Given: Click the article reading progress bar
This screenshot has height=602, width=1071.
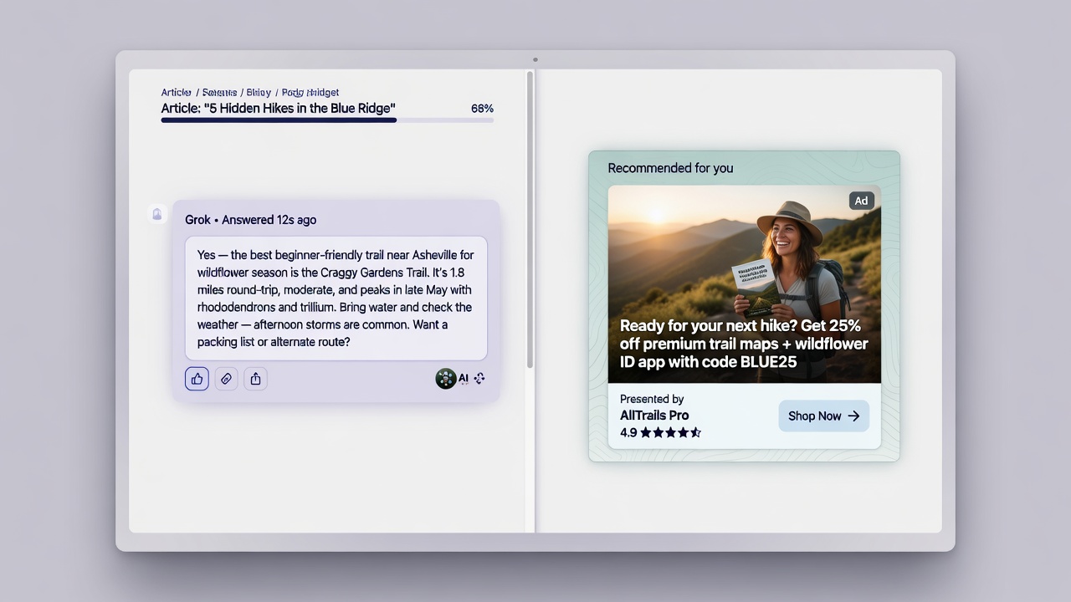Looking at the screenshot, I should pyautogui.click(x=327, y=120).
